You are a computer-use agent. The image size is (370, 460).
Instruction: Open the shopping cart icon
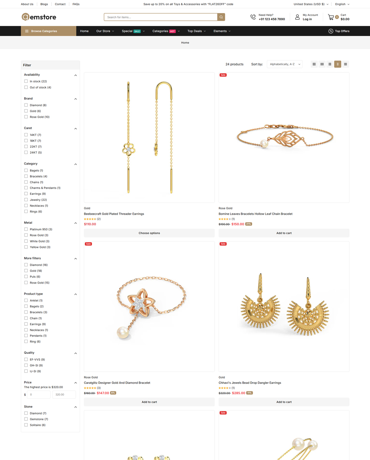tap(331, 17)
